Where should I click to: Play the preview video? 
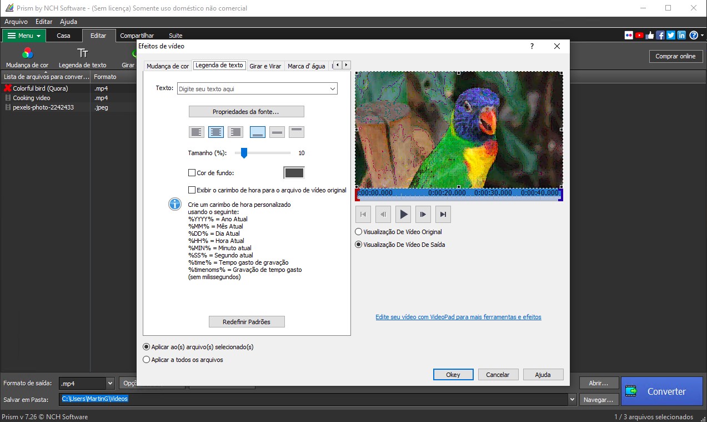[x=403, y=214]
